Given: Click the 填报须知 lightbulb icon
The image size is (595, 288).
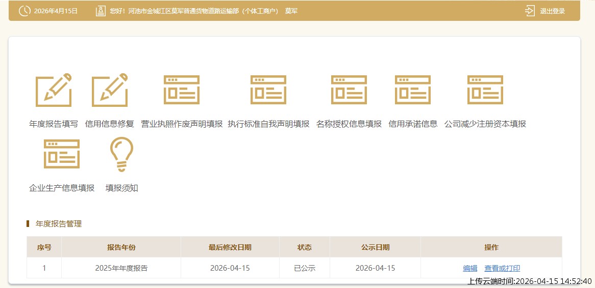Looking at the screenshot, I should 121,154.
